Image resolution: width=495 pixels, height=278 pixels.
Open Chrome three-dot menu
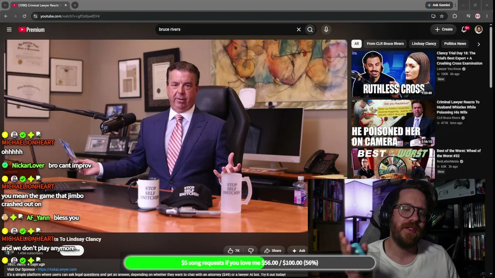point(487,16)
